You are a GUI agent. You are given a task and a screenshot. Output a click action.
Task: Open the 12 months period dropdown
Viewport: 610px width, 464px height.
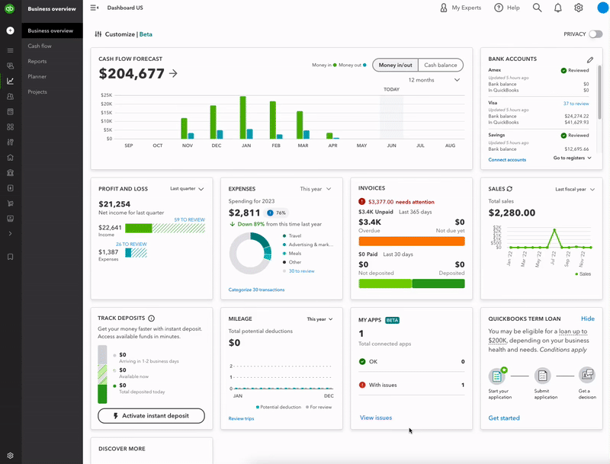(434, 80)
